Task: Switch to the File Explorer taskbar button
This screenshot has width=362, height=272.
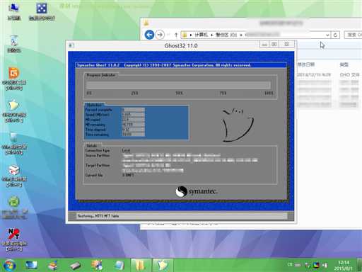Action: click(141, 265)
